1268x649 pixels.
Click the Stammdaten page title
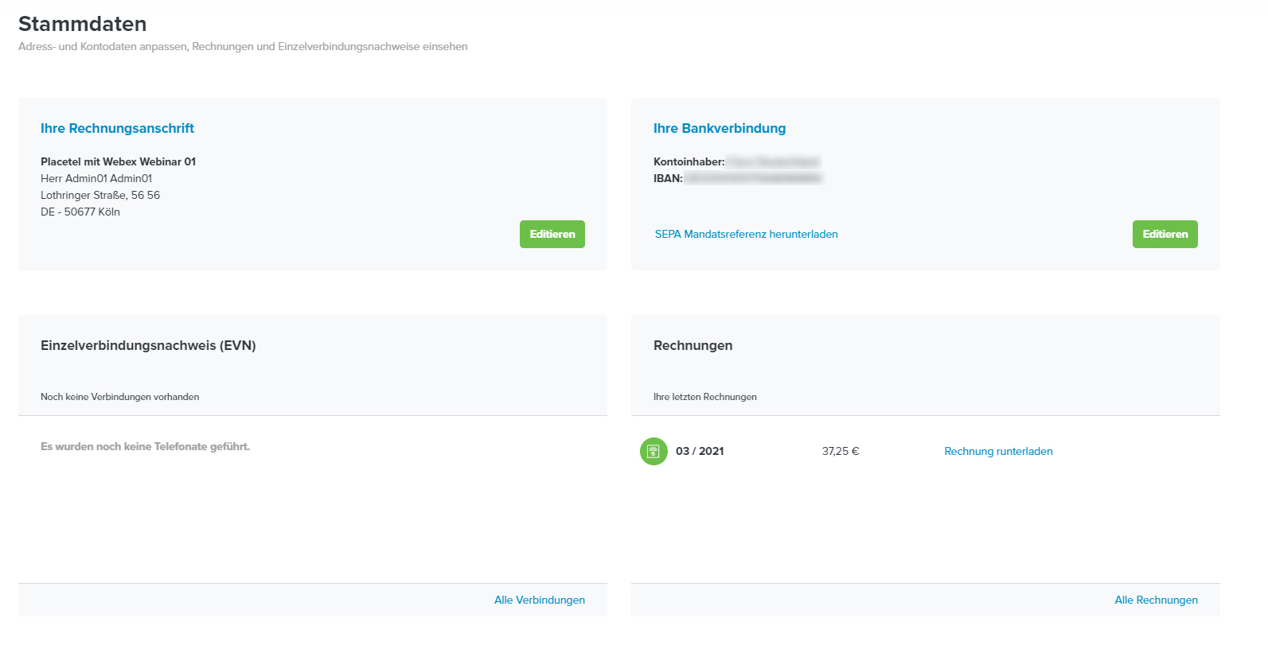tap(82, 24)
